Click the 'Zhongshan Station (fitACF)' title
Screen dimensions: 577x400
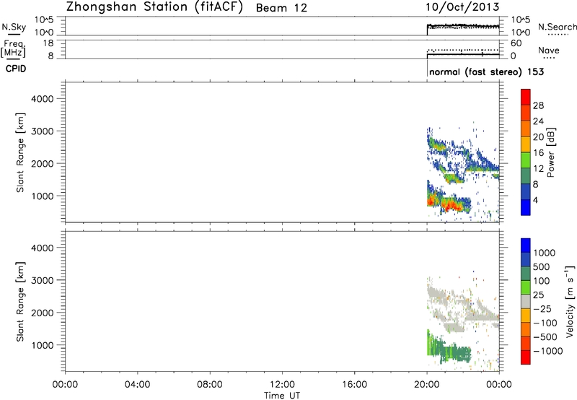coord(154,7)
